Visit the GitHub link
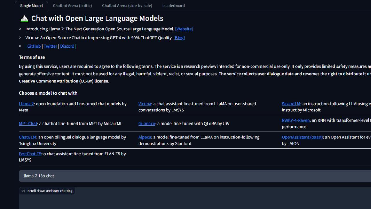 click(34, 46)
